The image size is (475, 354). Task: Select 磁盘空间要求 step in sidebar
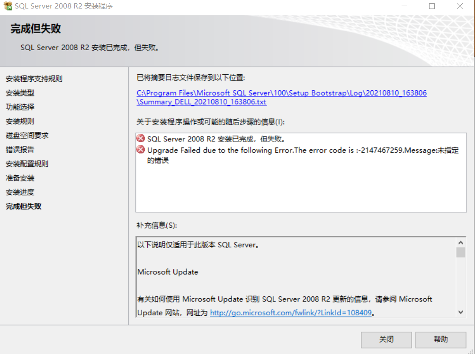[27, 136]
